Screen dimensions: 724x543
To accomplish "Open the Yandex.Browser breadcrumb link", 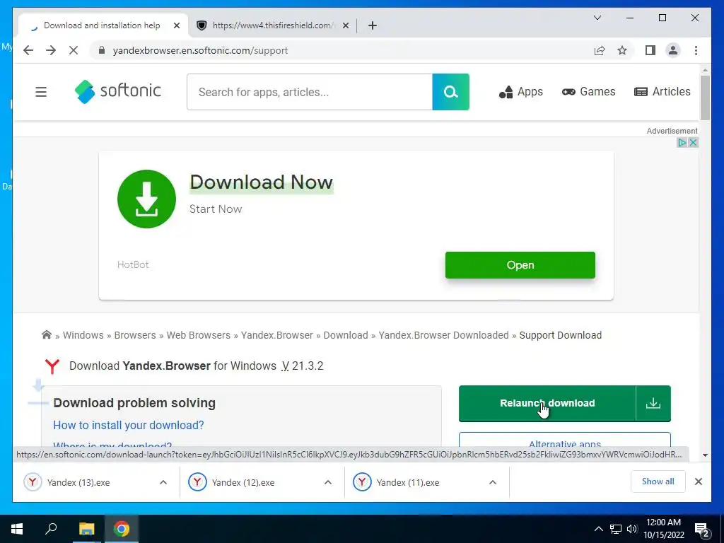I will click(277, 335).
